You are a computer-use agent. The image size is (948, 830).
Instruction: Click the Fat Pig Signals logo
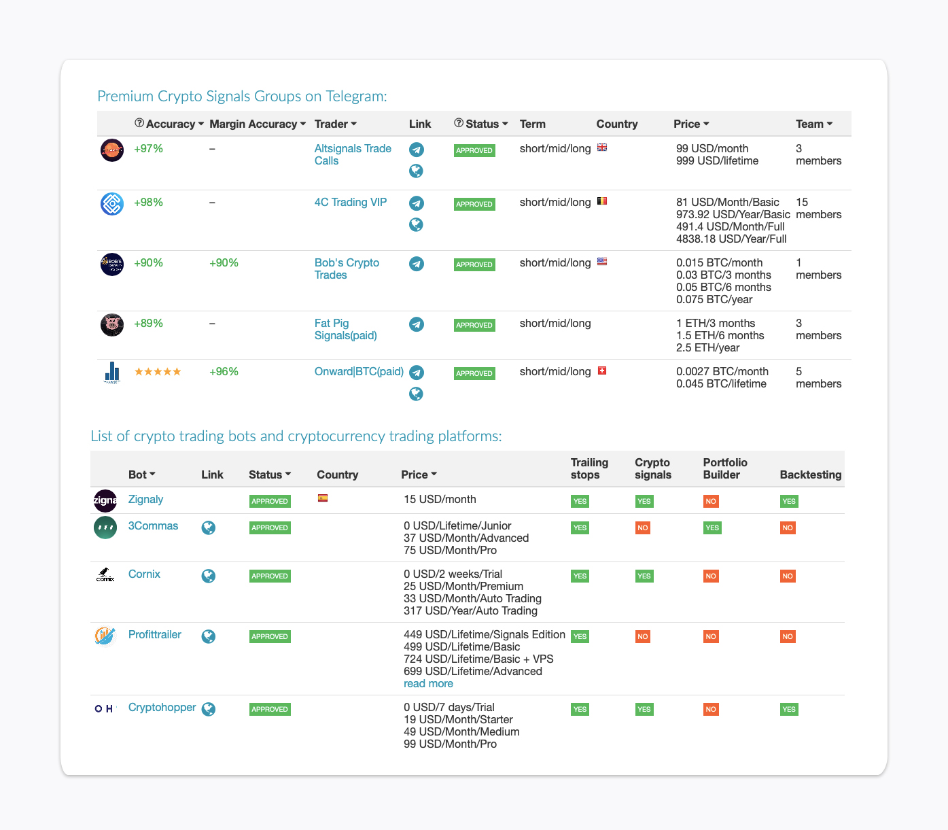(x=112, y=325)
